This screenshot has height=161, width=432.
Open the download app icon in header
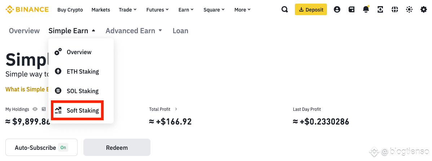(x=380, y=10)
